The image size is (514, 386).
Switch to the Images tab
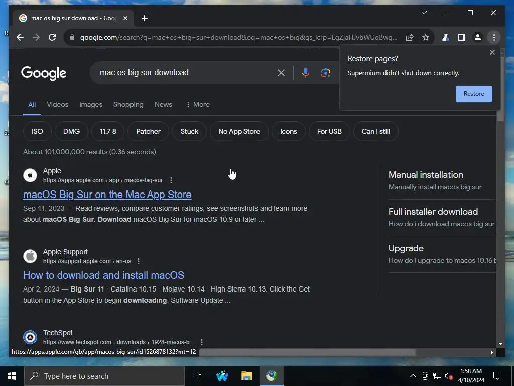[91, 105]
